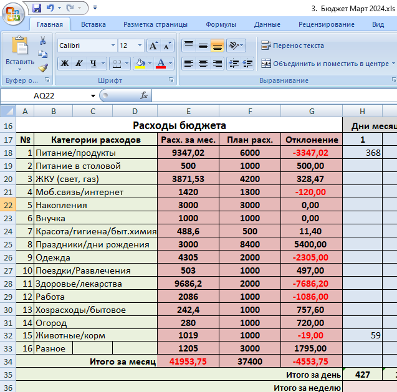Viewport: 397px width, 392px height.
Task: Open the font color palette arrow
Action: (171, 64)
